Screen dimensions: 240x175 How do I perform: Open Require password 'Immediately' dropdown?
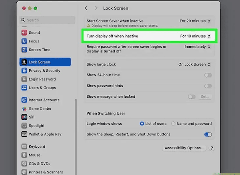(198, 47)
